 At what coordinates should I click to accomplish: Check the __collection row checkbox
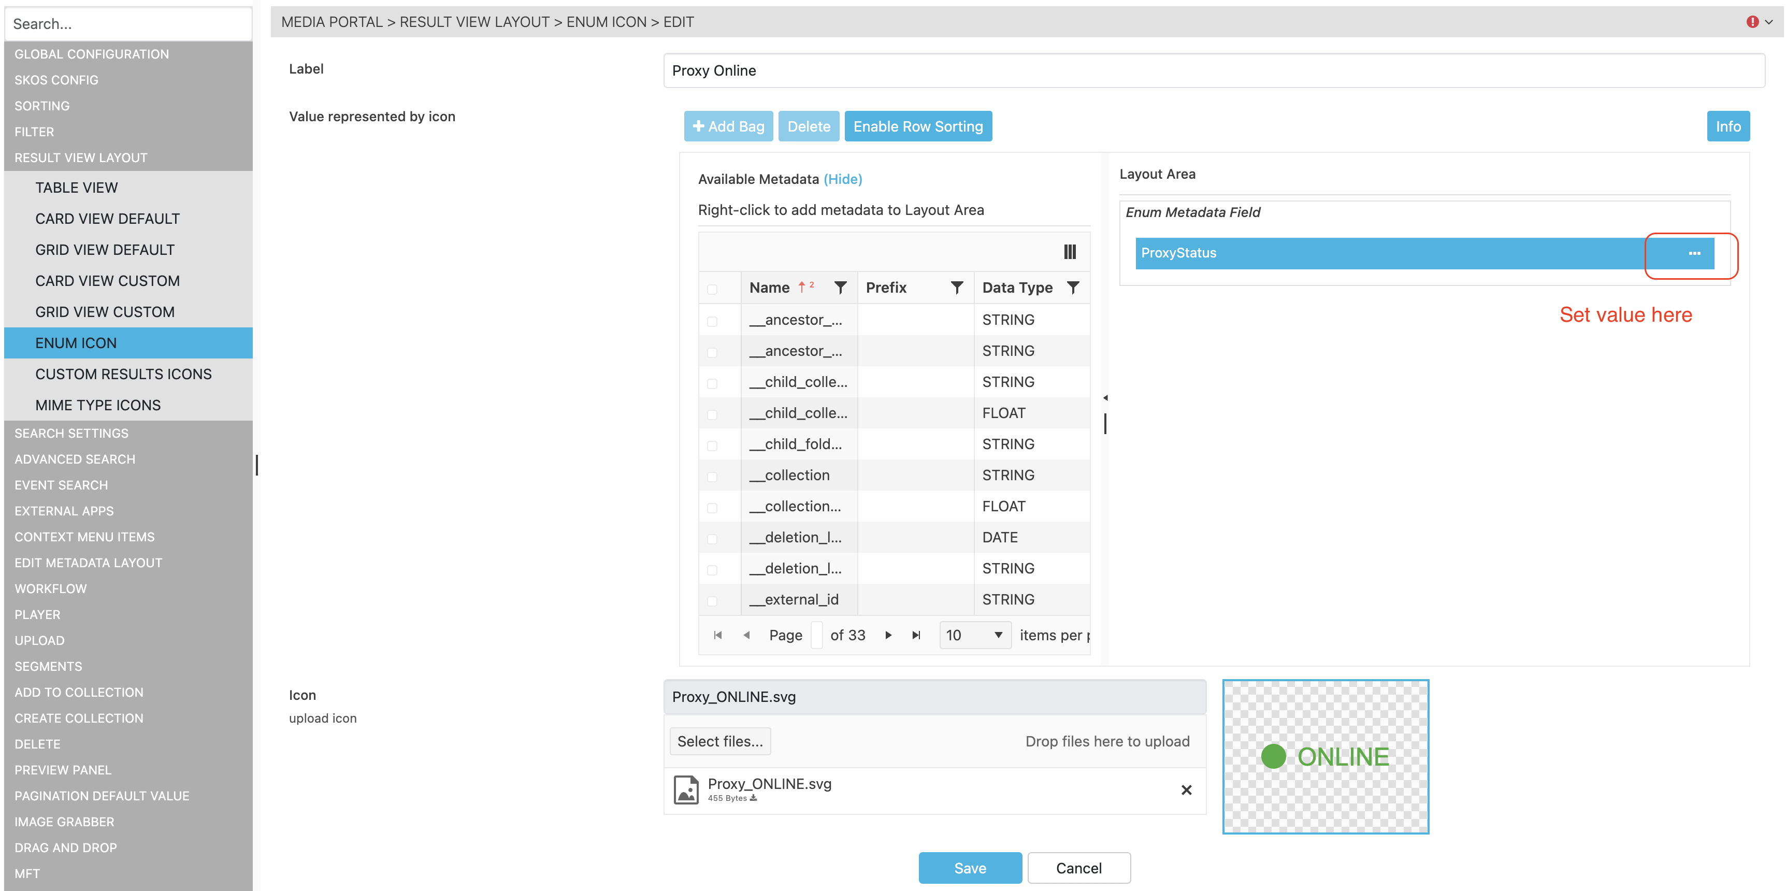pos(712,477)
